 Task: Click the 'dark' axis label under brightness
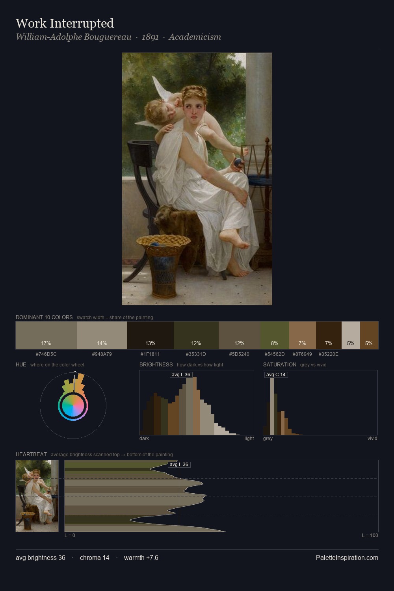click(x=144, y=439)
